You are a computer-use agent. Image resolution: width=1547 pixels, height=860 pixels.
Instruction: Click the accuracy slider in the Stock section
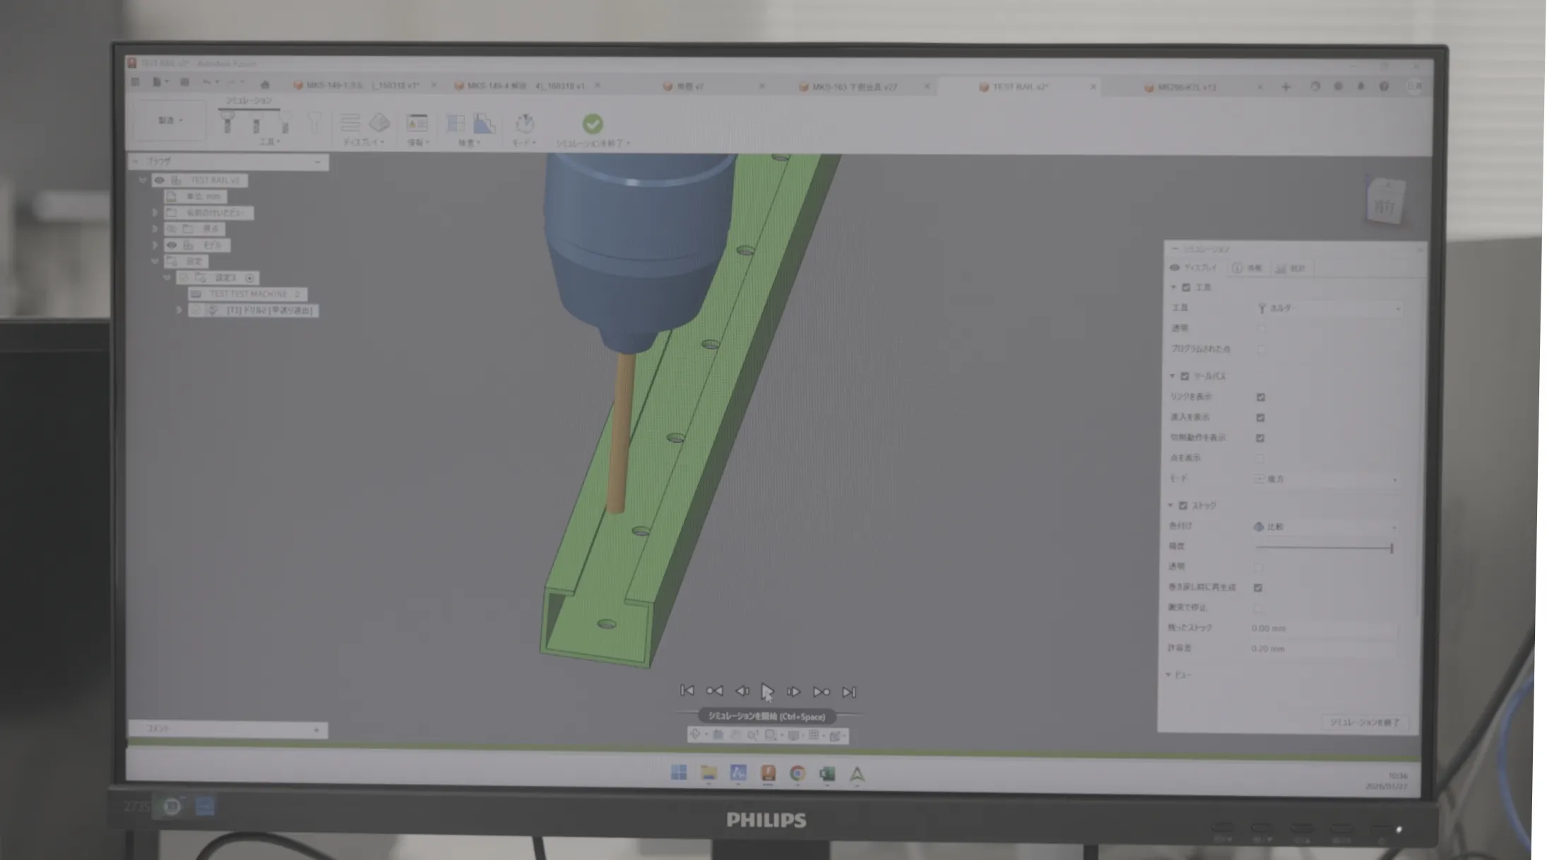click(1324, 547)
